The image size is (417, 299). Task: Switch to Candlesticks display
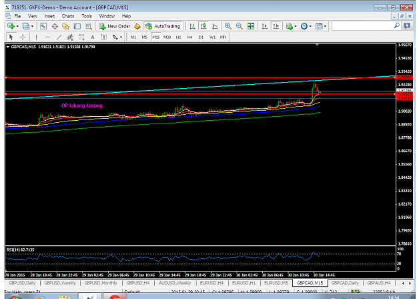click(x=203, y=26)
